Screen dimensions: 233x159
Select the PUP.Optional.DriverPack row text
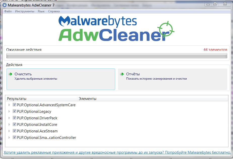click(37, 118)
